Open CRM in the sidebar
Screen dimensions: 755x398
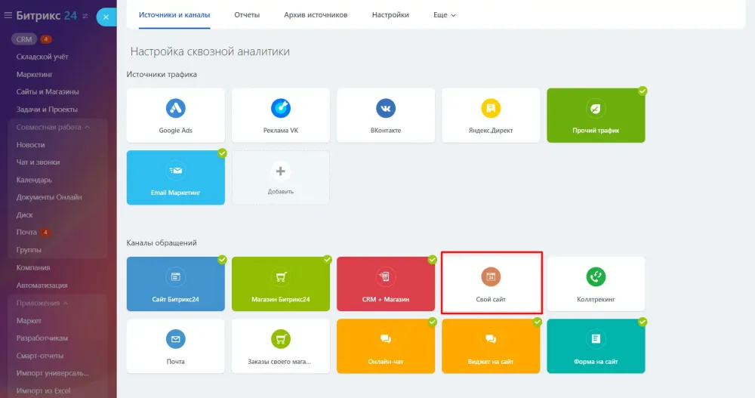[x=23, y=39]
